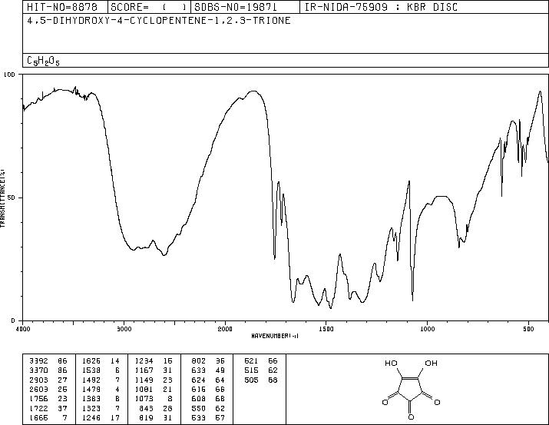
Task: Click the 1167 peak entry in the table
Action: 154,370
